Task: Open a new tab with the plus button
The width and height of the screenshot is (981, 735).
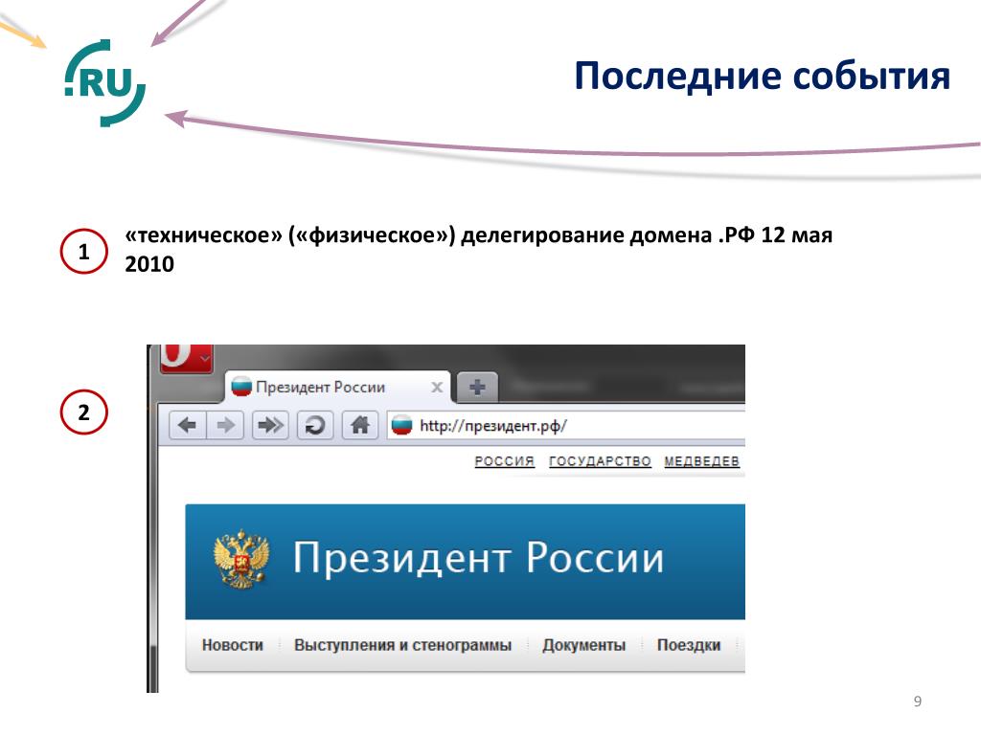Action: click(x=477, y=387)
